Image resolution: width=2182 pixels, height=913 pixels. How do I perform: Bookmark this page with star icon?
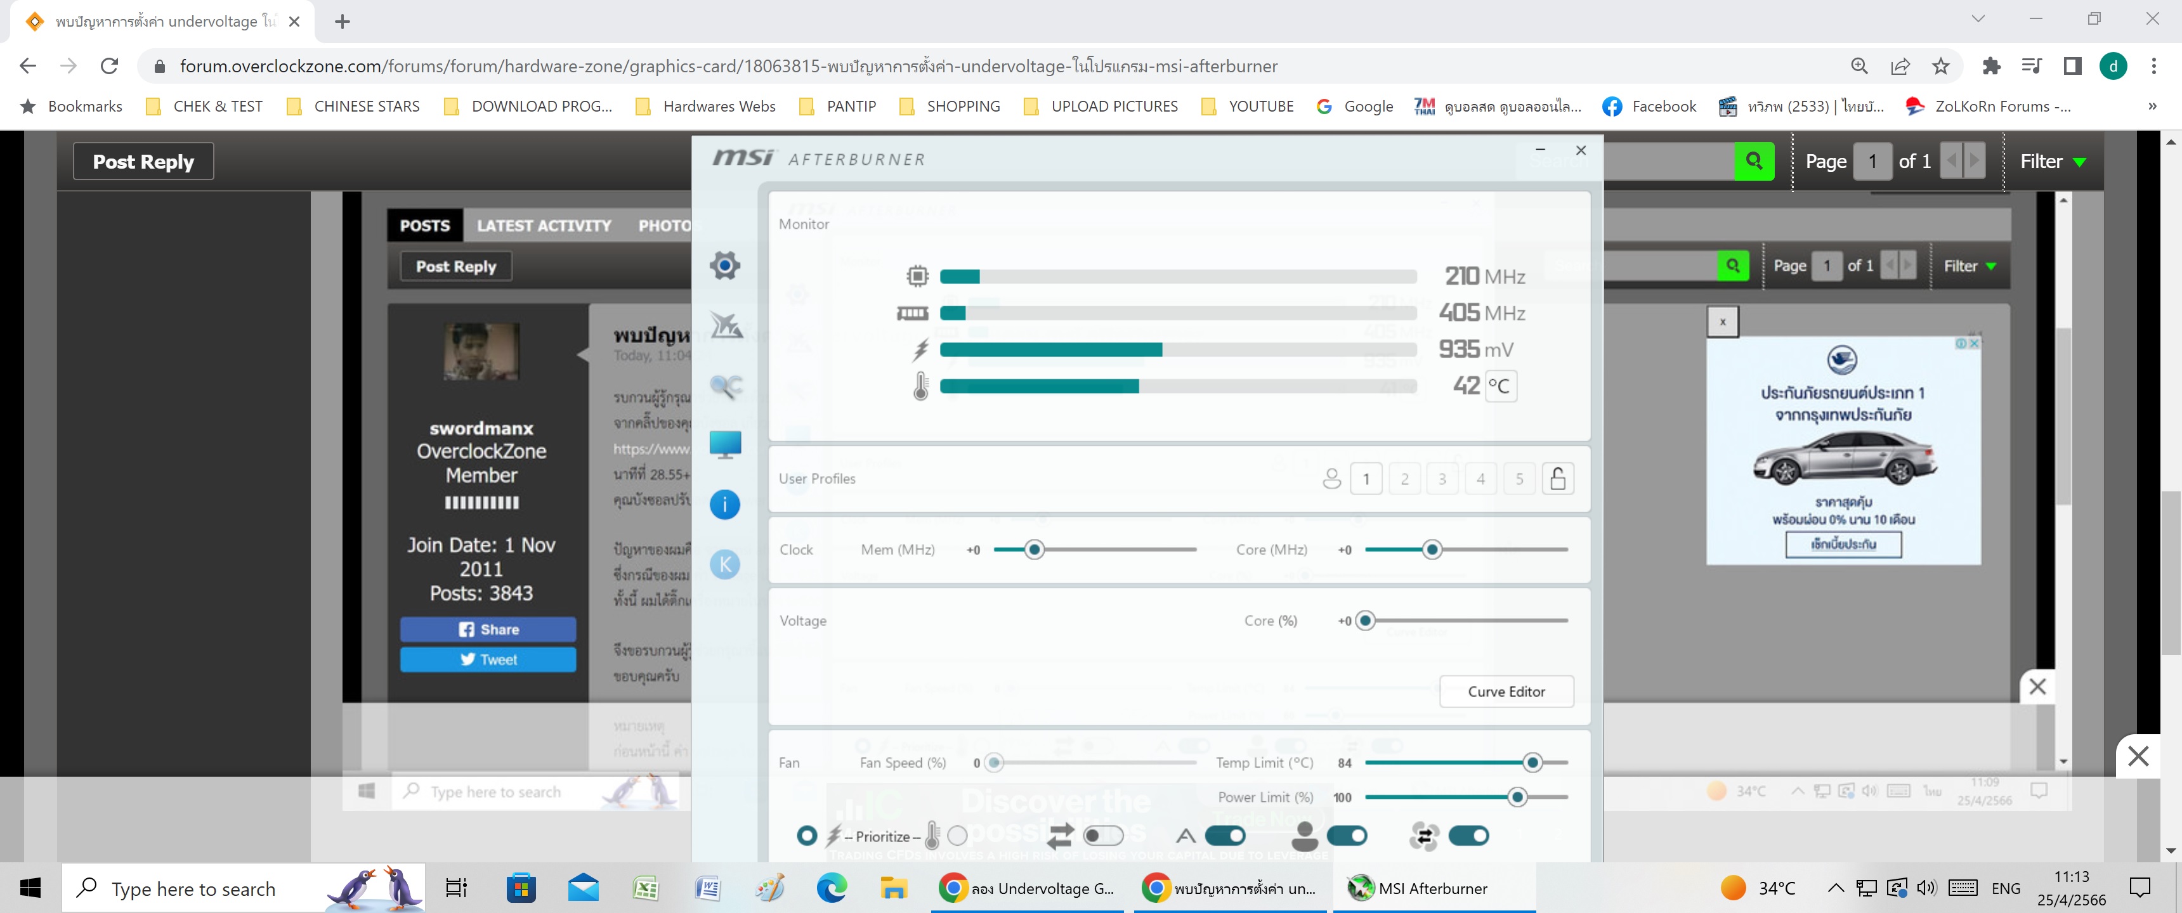click(x=1940, y=66)
